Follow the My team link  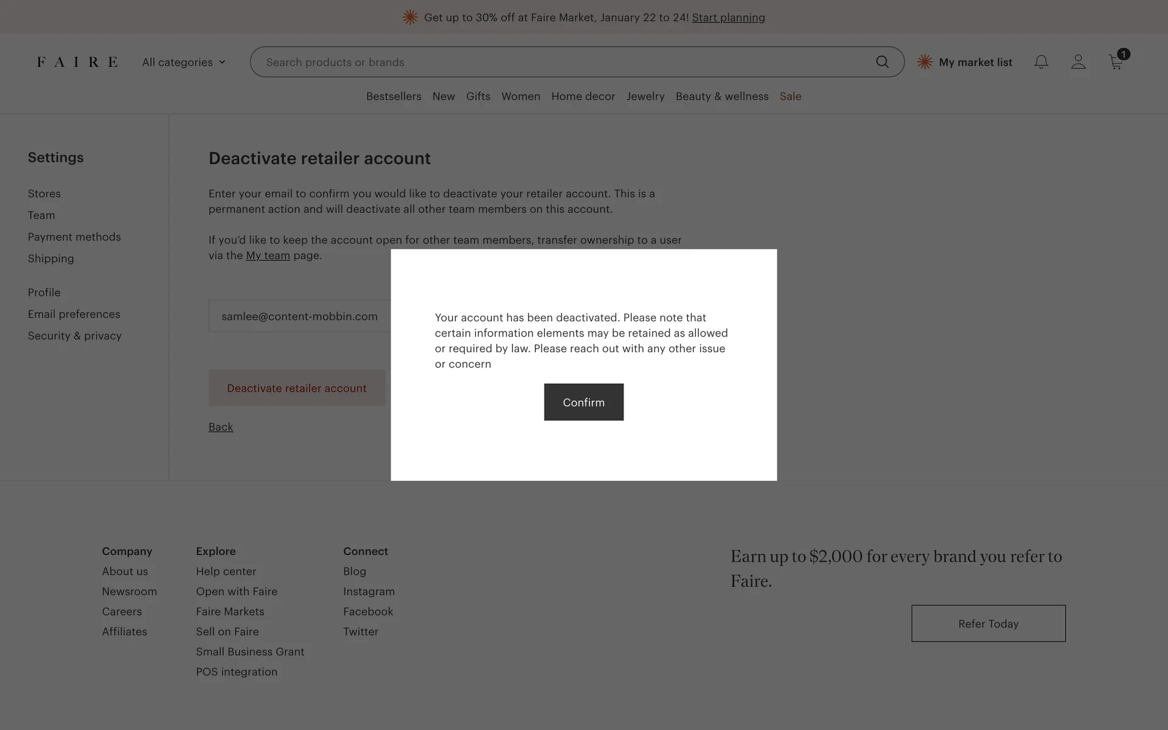(268, 255)
